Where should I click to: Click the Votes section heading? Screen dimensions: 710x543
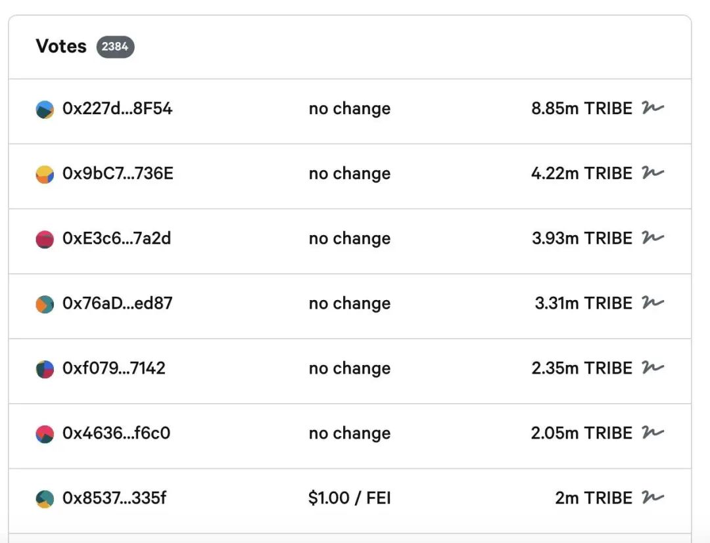click(x=61, y=46)
